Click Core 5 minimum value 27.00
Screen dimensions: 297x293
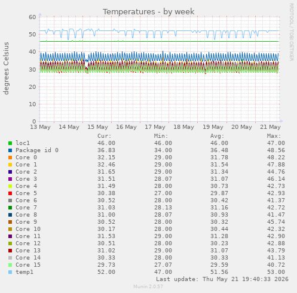point(163,193)
